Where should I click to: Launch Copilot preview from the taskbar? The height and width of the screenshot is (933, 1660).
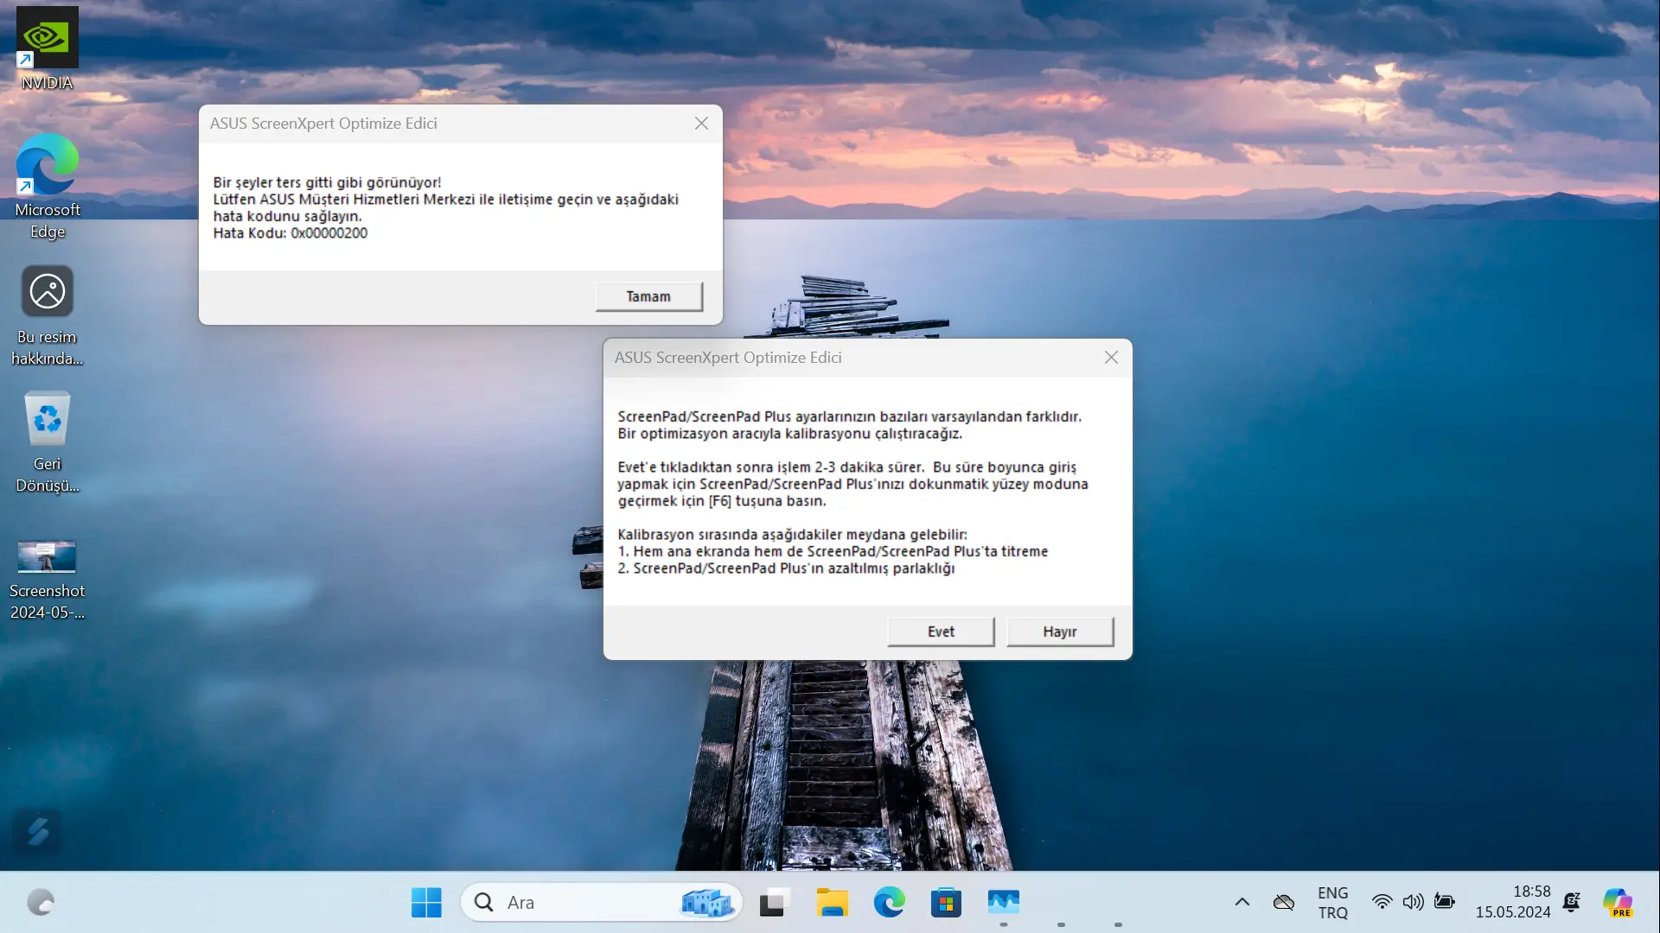[1617, 903]
